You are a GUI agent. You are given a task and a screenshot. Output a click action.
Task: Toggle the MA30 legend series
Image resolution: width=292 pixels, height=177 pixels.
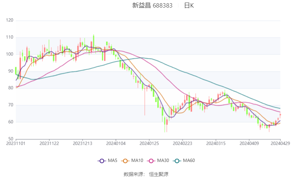coord(158,160)
